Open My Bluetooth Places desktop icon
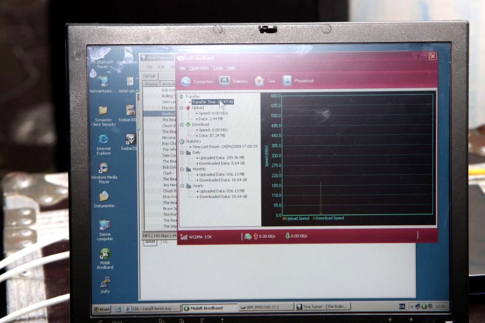Viewport: 485px width, 323px height. (102, 59)
